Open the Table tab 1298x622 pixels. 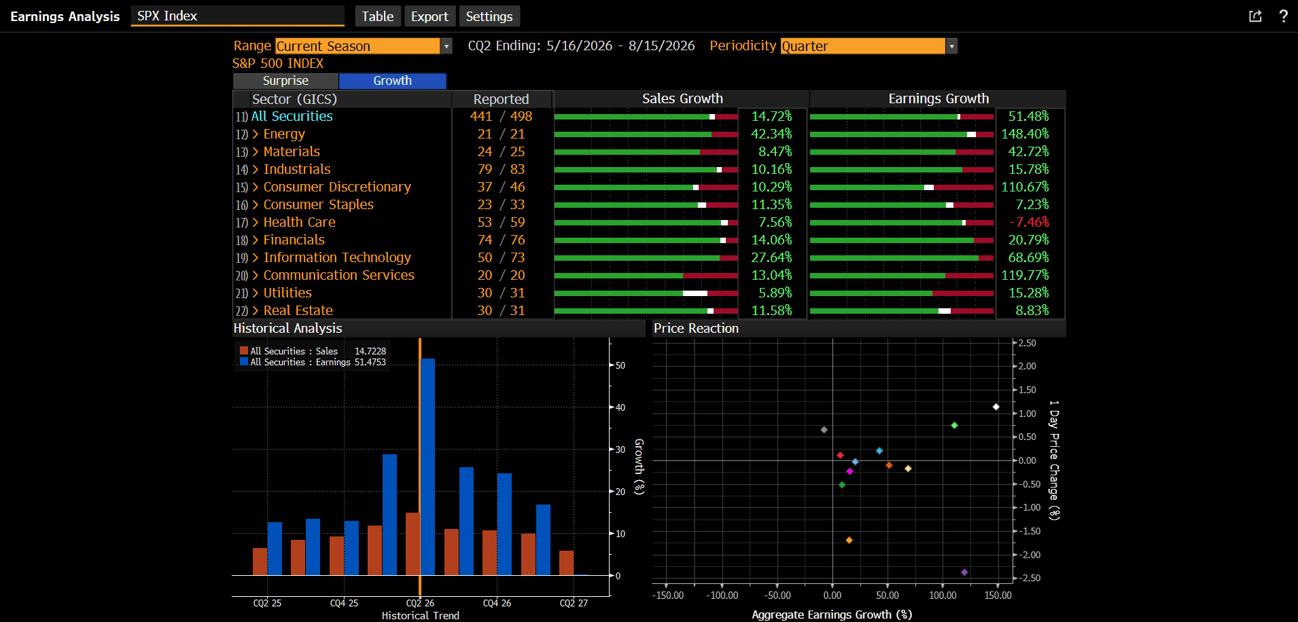pyautogui.click(x=377, y=16)
